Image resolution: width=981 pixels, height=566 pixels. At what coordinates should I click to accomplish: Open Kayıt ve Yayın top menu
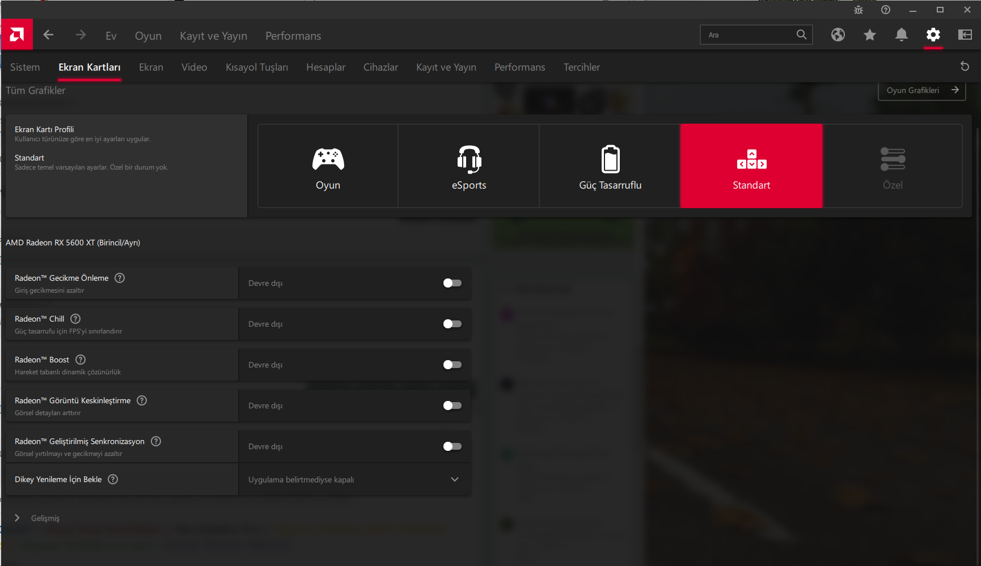point(213,36)
